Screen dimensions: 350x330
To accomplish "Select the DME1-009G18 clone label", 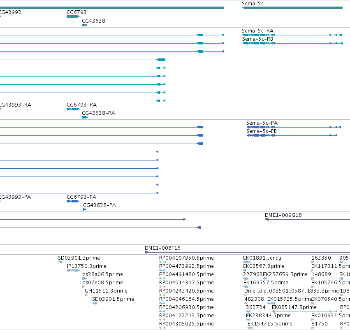I will [x=283, y=215].
